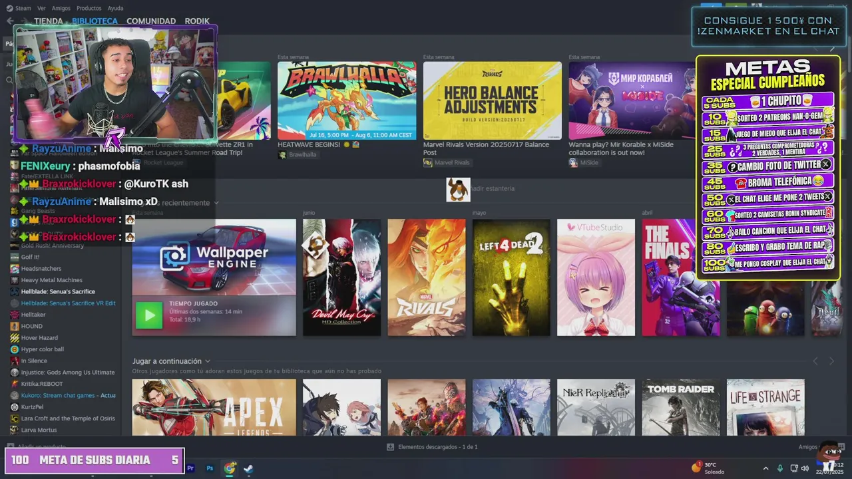This screenshot has height=479, width=852.
Task: Switch to the TIENDA tab
Action: pos(49,21)
